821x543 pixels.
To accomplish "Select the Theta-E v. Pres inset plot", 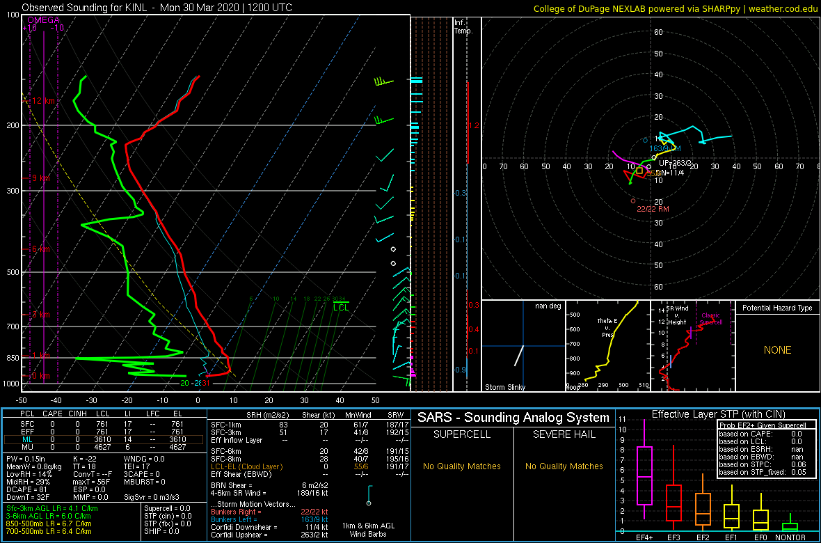I will [x=607, y=346].
